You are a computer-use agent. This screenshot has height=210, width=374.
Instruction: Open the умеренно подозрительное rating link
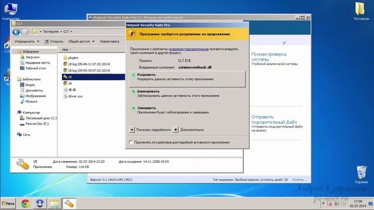(189, 49)
